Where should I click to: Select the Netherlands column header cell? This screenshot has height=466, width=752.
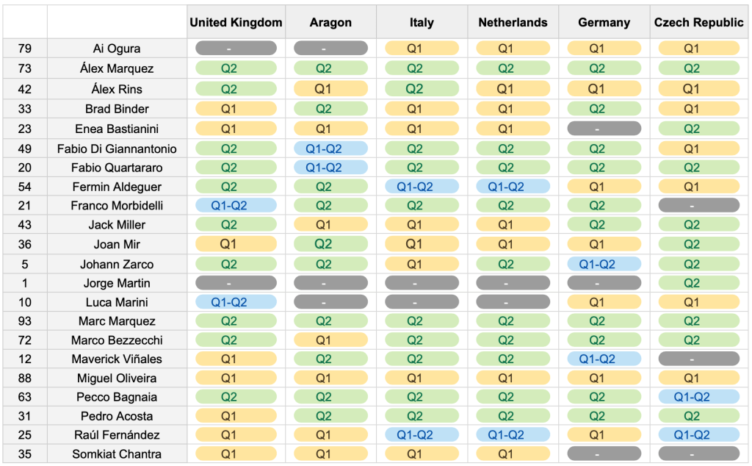[x=513, y=22]
